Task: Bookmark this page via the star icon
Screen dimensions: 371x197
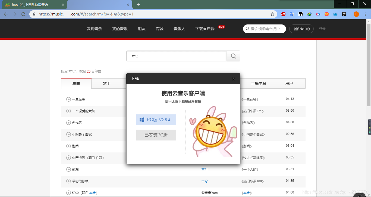Action: pyautogui.click(x=272, y=14)
